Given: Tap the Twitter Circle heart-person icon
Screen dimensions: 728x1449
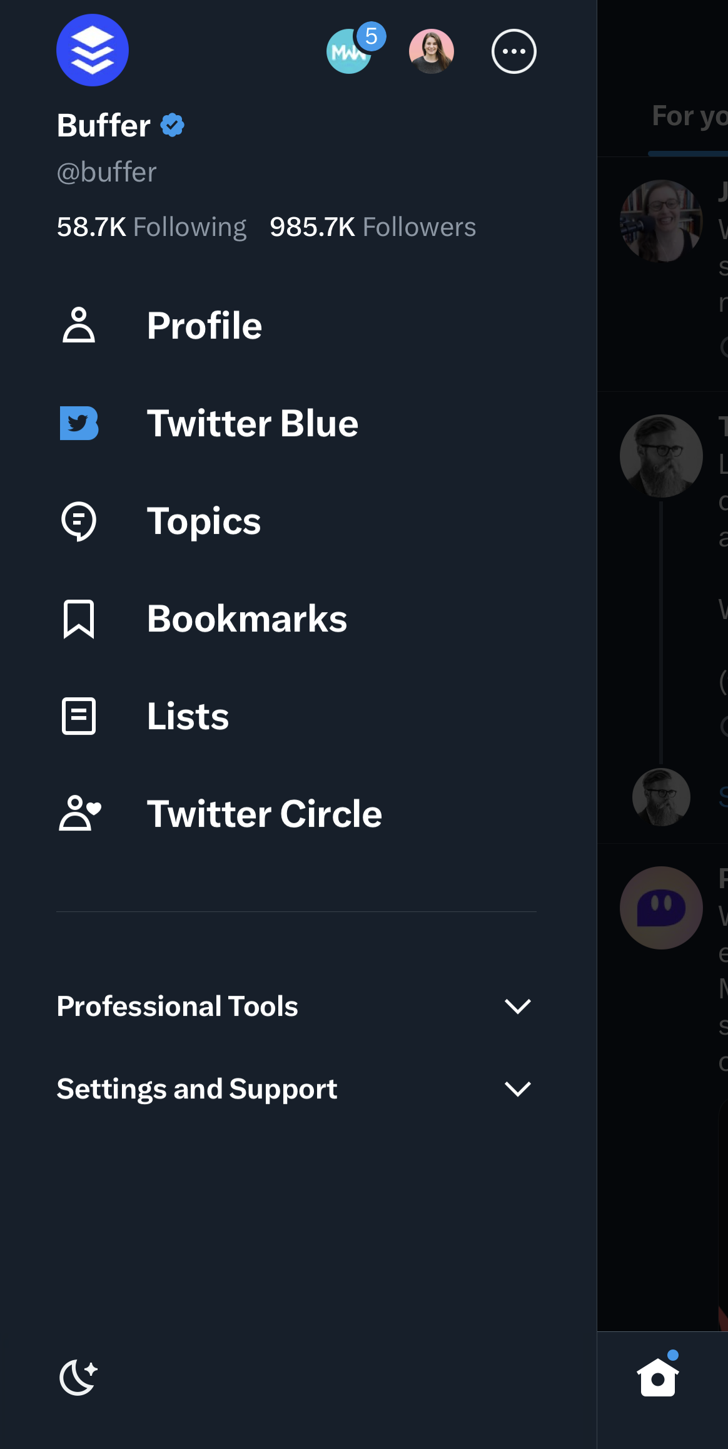Looking at the screenshot, I should click(80, 813).
